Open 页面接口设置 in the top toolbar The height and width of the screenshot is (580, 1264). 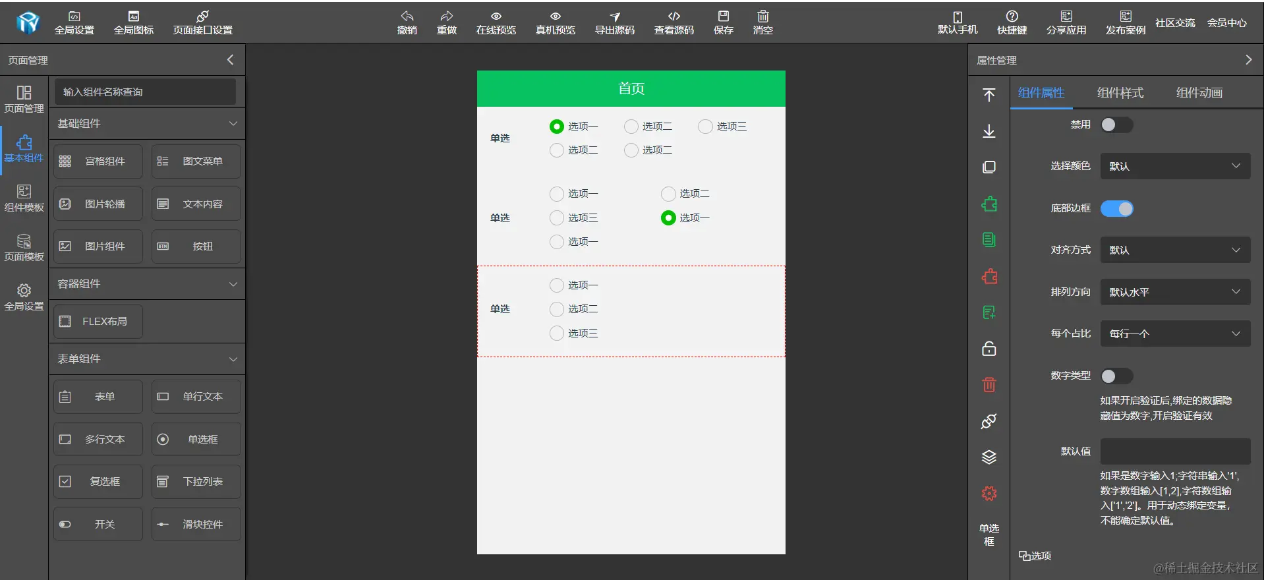(203, 22)
